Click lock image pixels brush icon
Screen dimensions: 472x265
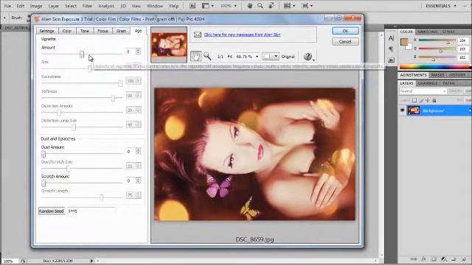click(x=421, y=100)
